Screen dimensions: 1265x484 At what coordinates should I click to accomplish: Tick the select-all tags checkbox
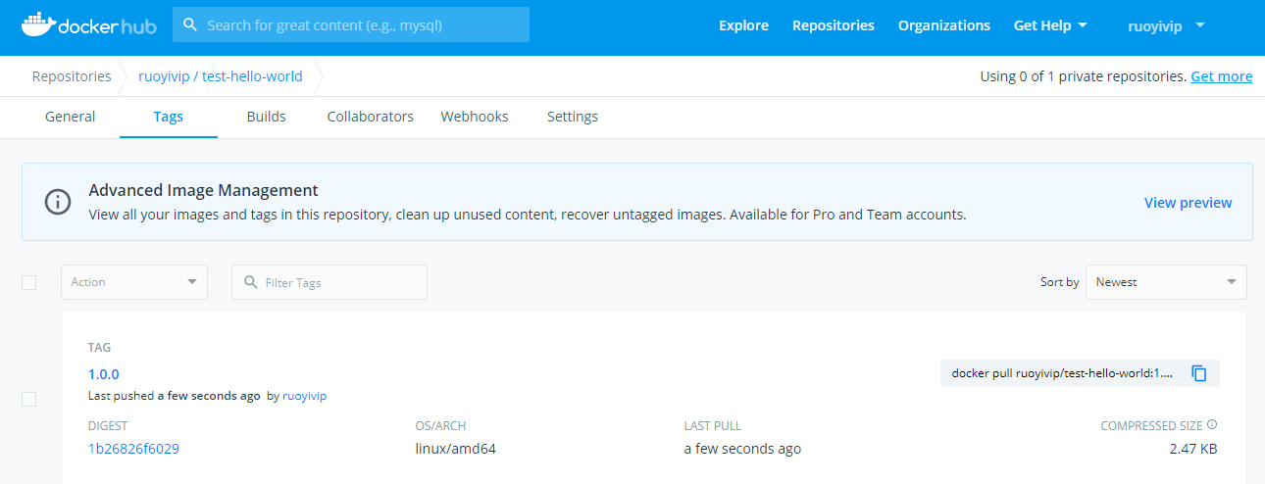click(29, 282)
